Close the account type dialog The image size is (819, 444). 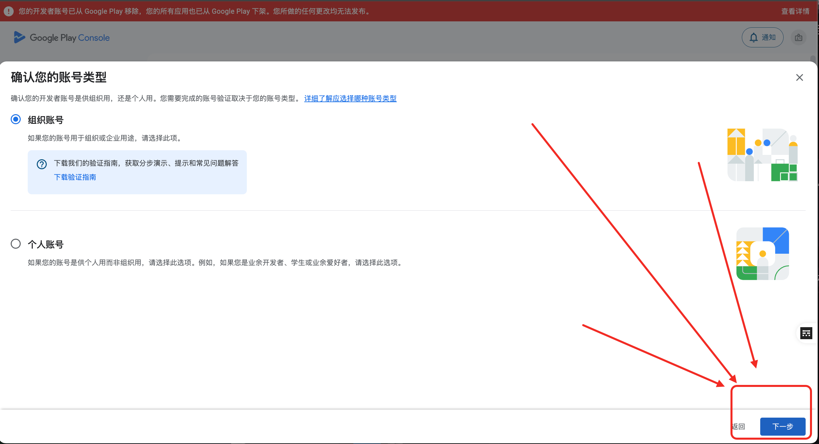799,77
